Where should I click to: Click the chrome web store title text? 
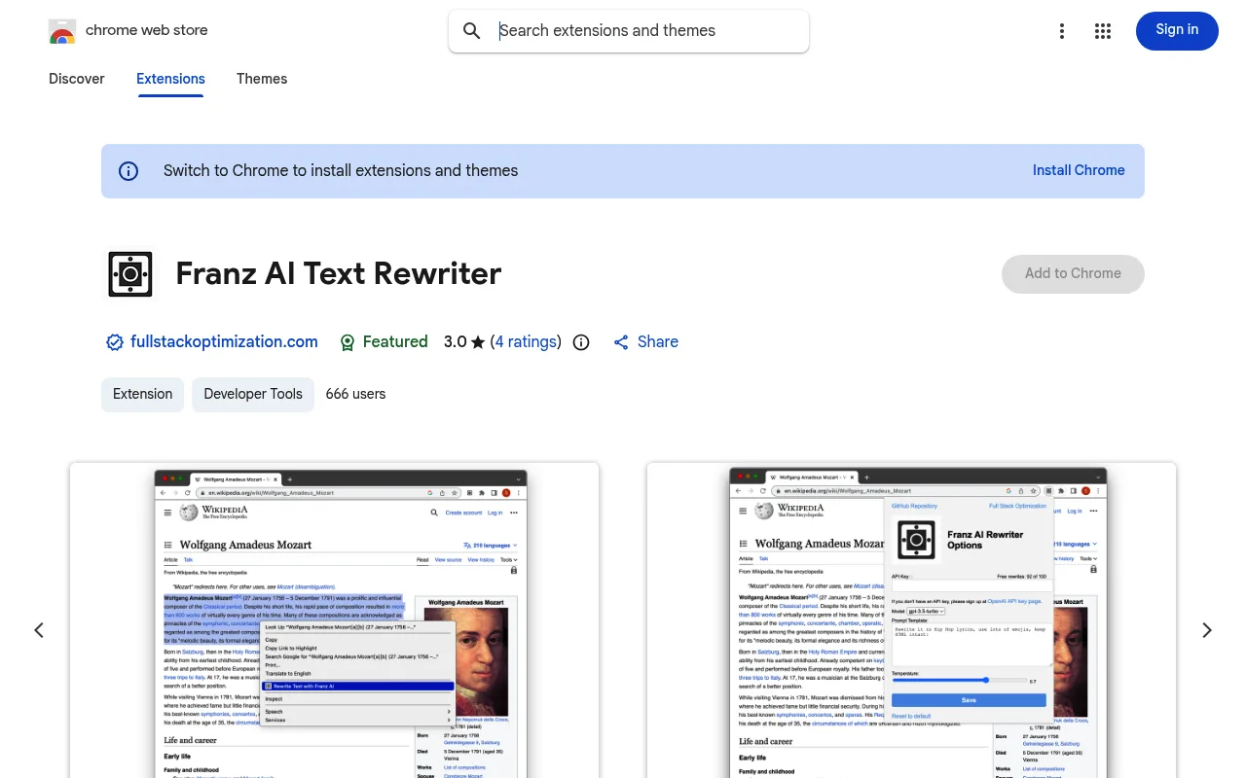point(147,30)
